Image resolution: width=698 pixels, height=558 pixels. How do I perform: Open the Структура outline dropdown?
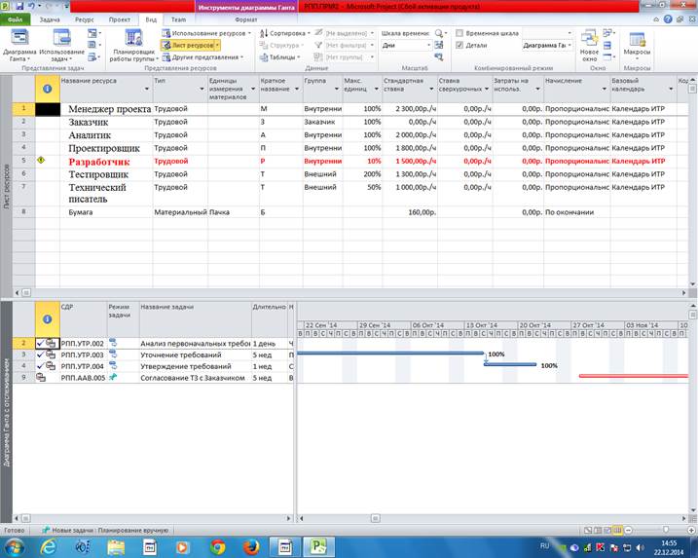coord(281,46)
